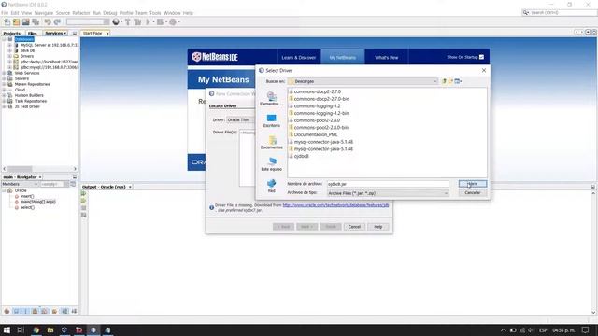Viewport: 598px width, 336px height.
Task: Open Chrome from the taskbar
Action: pos(36,329)
